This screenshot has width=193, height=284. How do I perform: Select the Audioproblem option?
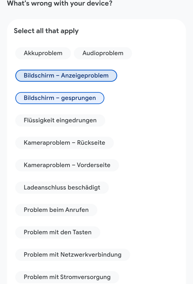pos(103,53)
